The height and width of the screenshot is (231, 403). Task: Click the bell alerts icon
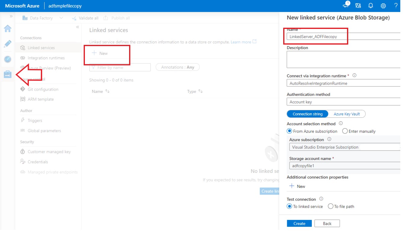click(370, 6)
